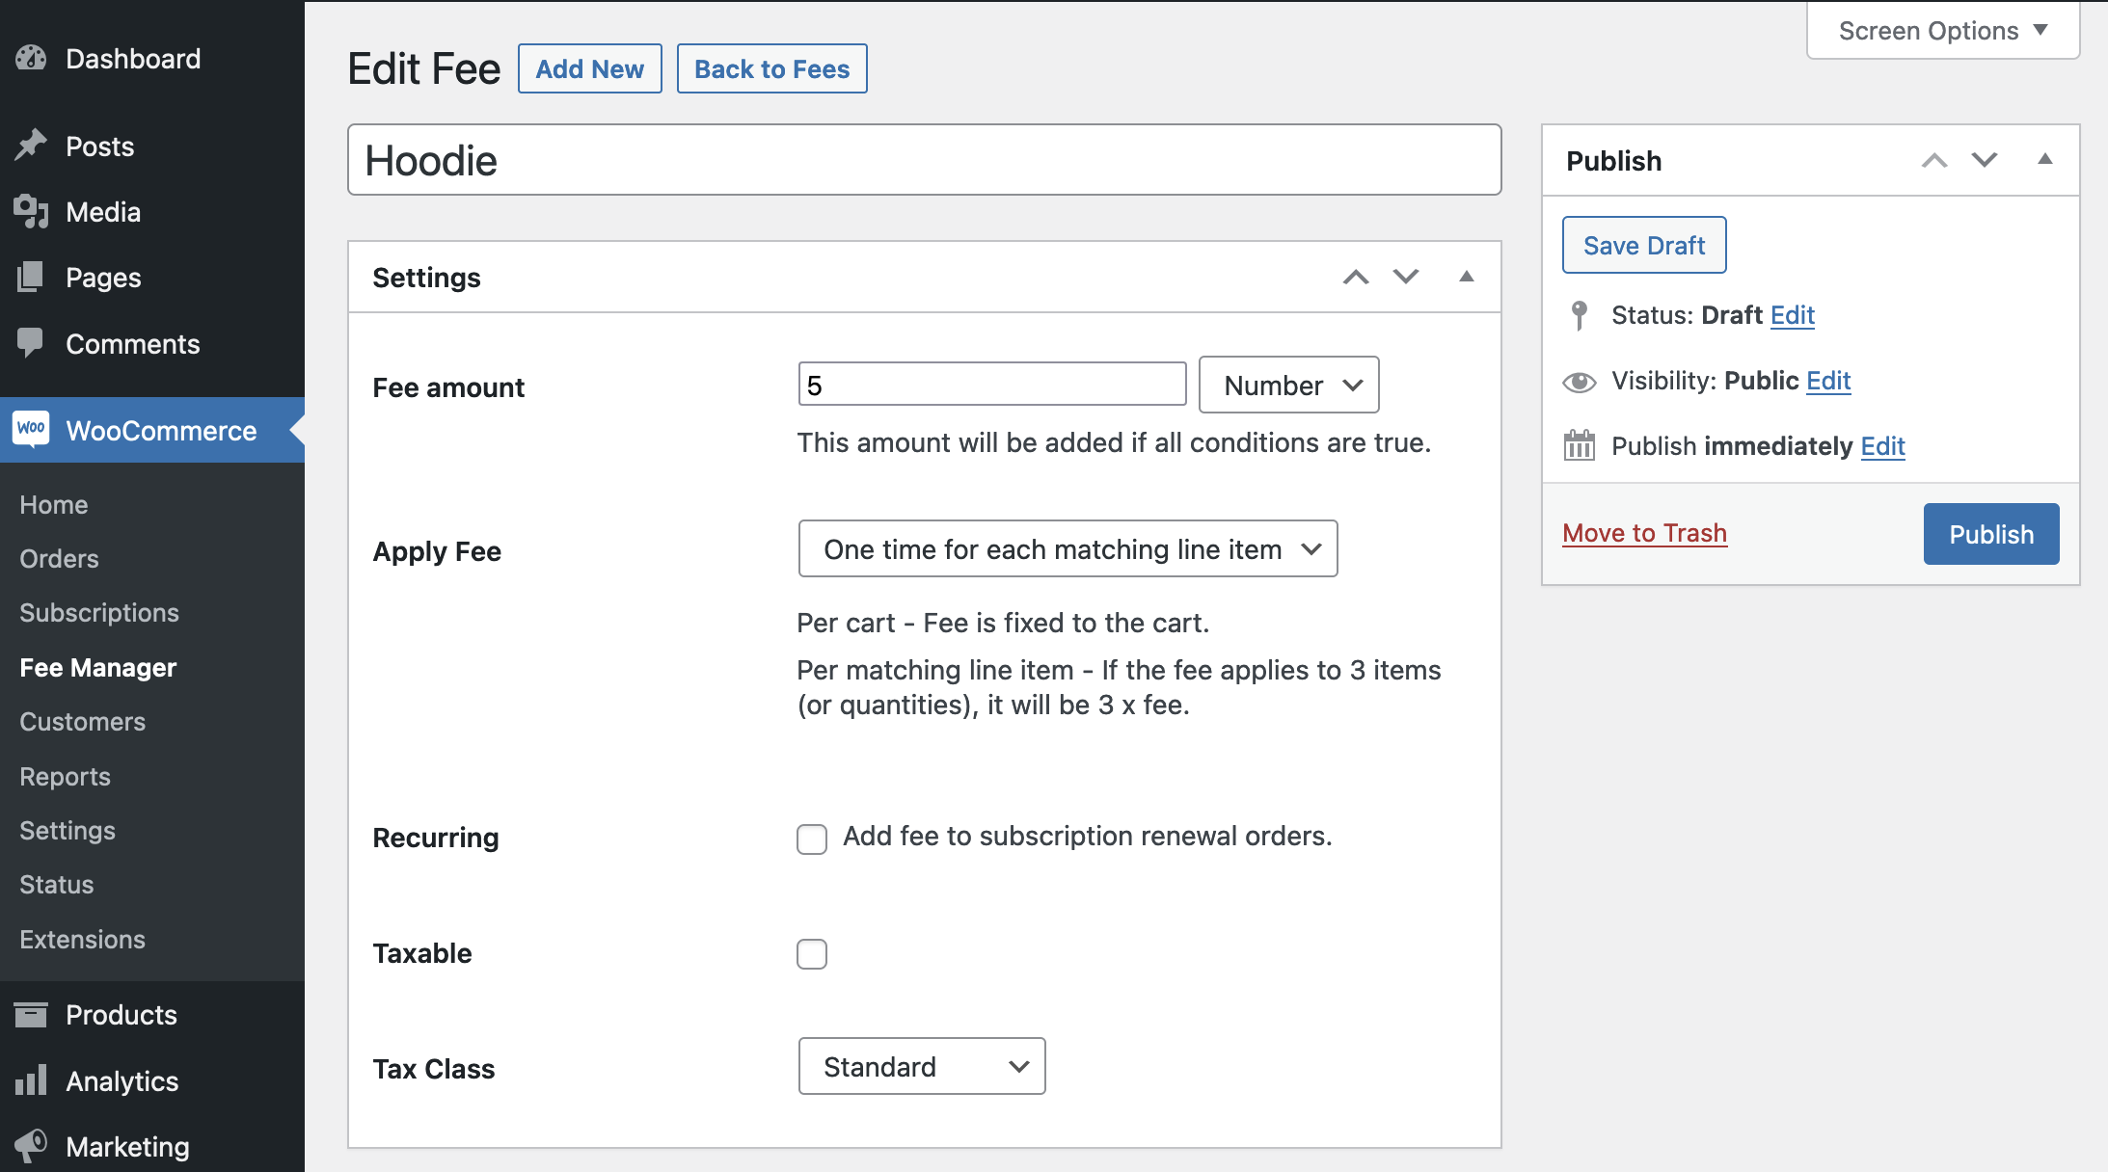The image size is (2108, 1172).
Task: Click the blue Publish button
Action: click(x=1990, y=534)
